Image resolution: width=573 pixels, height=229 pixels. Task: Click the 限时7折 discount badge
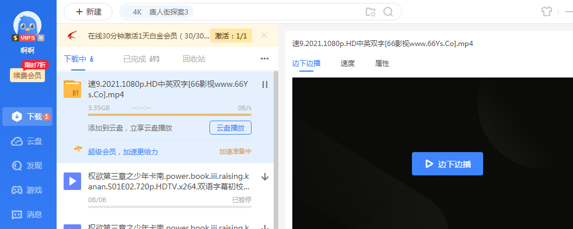[x=36, y=65]
